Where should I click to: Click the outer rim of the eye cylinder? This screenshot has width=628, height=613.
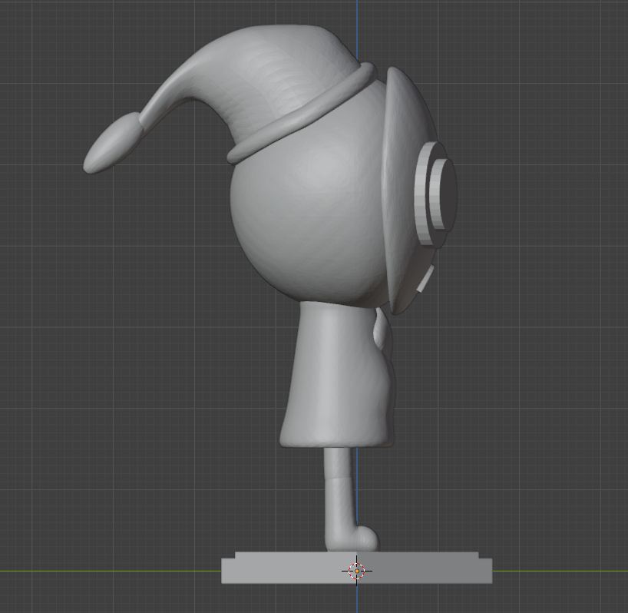[x=421, y=192]
